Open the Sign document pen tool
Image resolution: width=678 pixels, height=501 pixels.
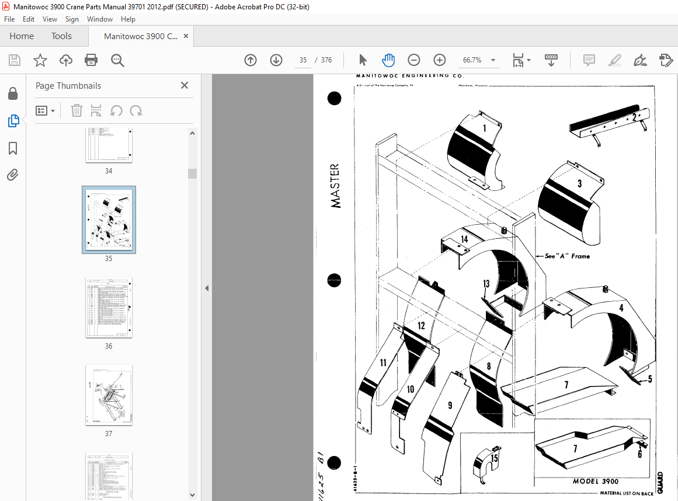pyautogui.click(x=640, y=60)
